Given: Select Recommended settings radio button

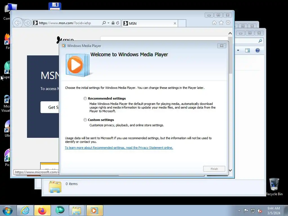Looking at the screenshot, I should pos(85,98).
